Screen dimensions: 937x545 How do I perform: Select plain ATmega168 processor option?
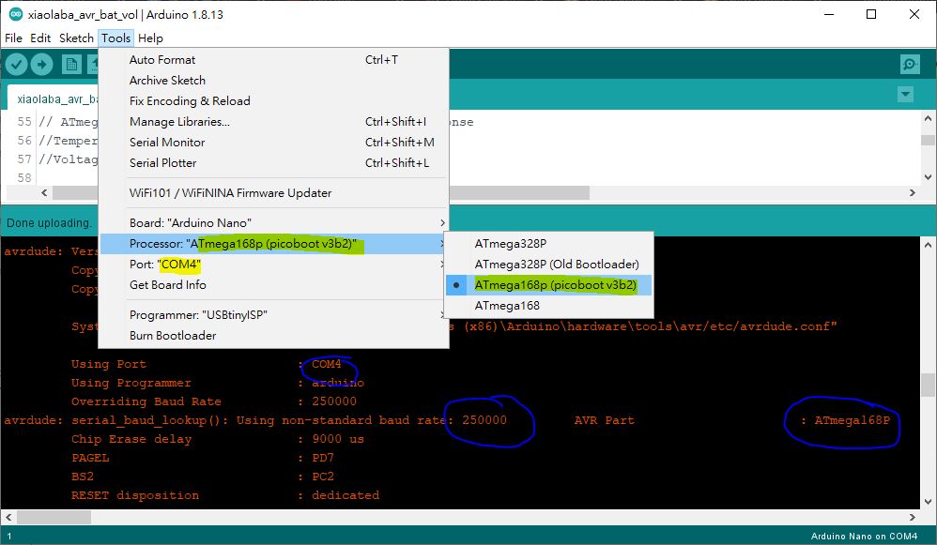tap(548, 305)
